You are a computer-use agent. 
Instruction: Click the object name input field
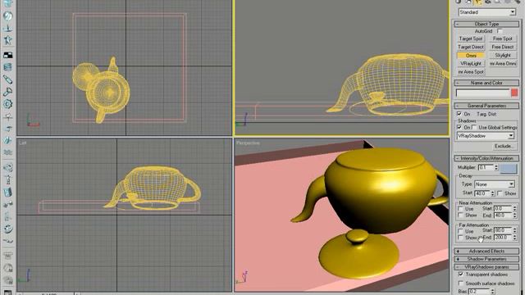483,93
